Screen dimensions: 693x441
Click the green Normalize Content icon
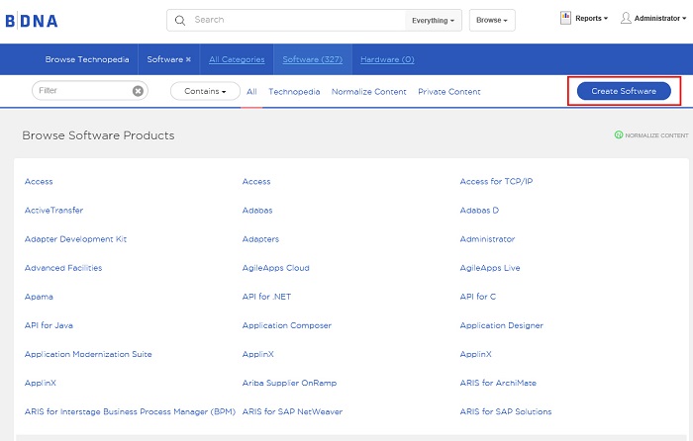pos(619,134)
